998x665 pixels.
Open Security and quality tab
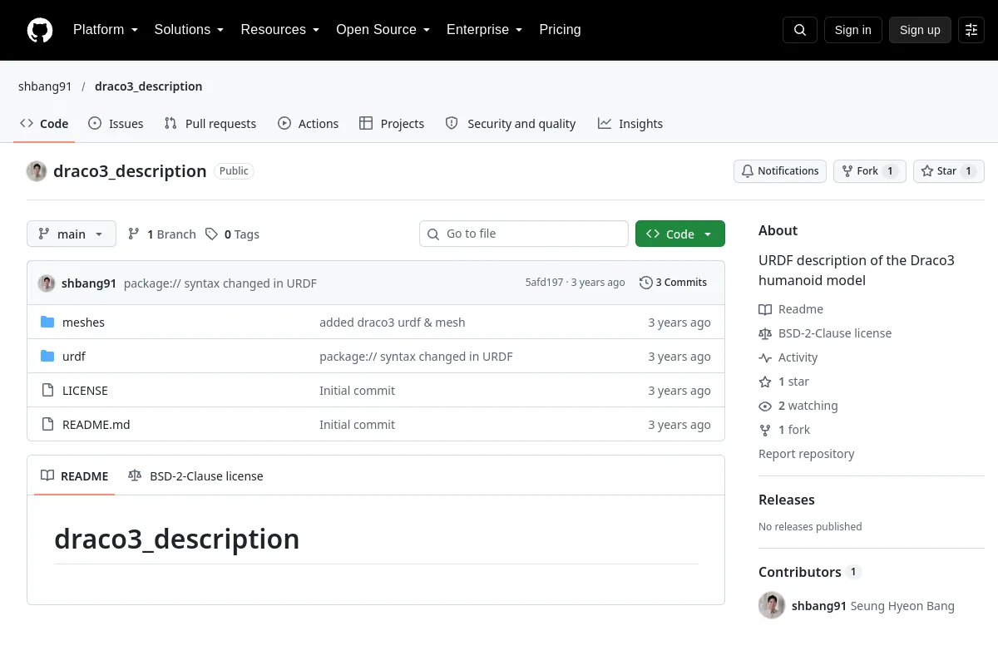coord(511,124)
